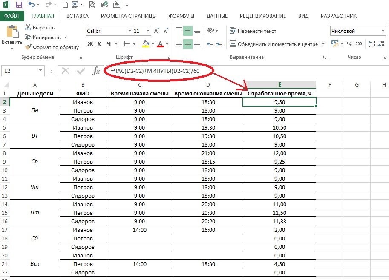Apply thousands separator 000 format
This screenshot has height=280, width=389.
pos(359,44)
